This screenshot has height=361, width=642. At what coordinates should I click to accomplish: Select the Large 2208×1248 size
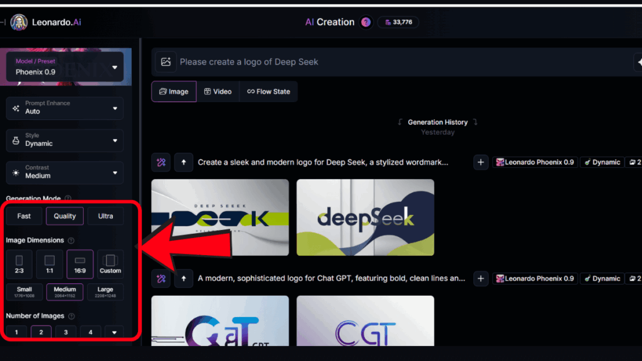[105, 292]
